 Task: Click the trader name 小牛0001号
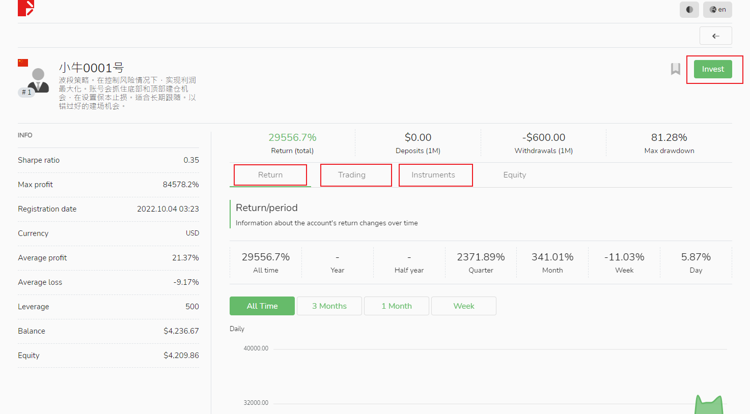pyautogui.click(x=91, y=68)
